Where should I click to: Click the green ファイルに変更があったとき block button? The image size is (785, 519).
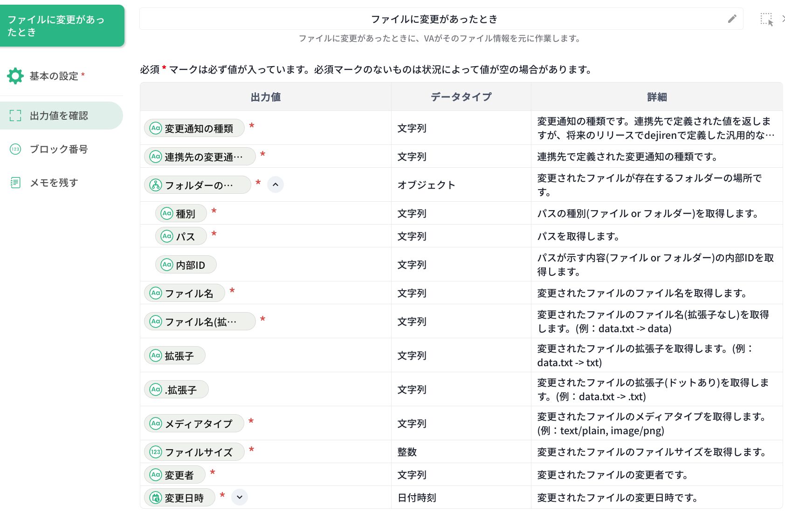[62, 26]
